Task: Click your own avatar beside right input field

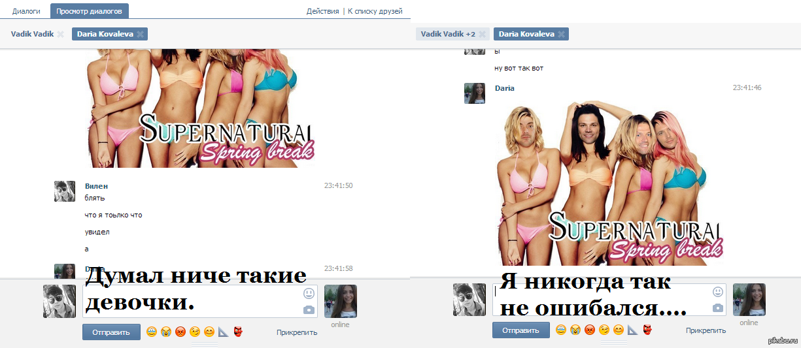Action: 469,300
